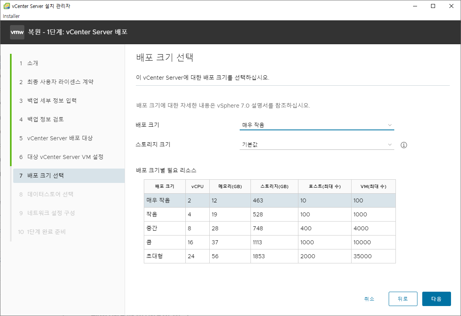Click storage value 463 in table
The height and width of the screenshot is (316, 461).
tap(258, 201)
